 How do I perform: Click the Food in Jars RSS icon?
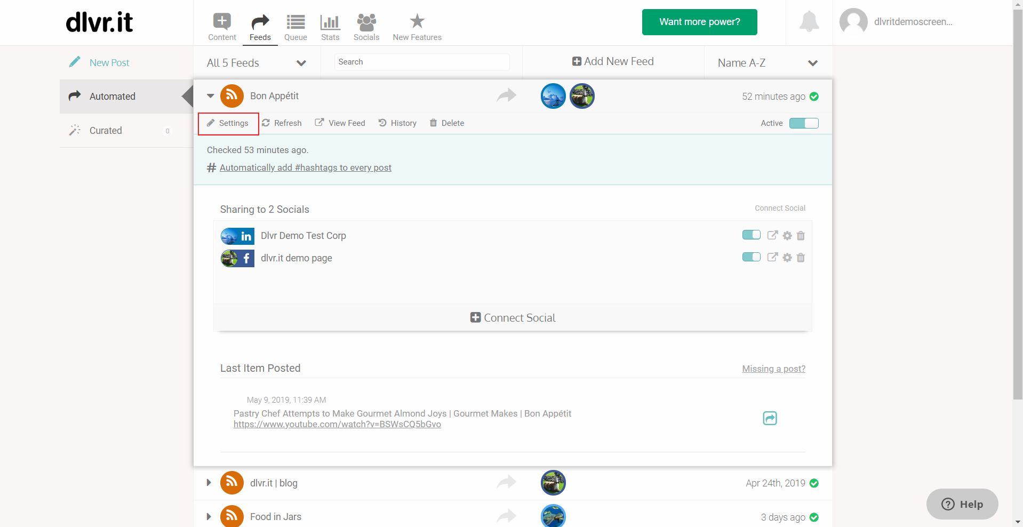(232, 516)
